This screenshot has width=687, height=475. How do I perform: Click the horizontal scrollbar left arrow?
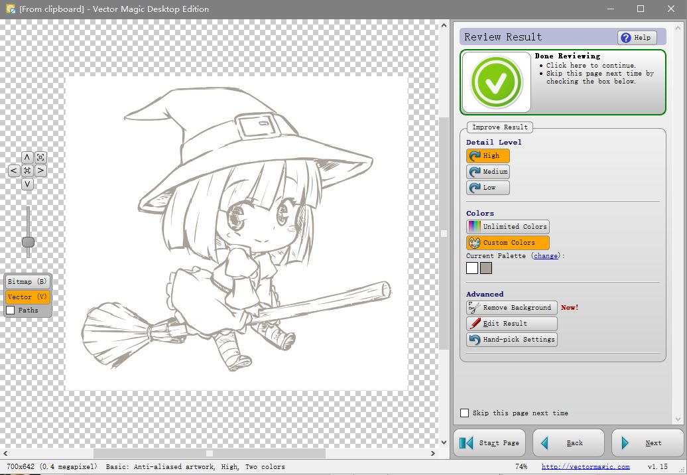pyautogui.click(x=5, y=454)
